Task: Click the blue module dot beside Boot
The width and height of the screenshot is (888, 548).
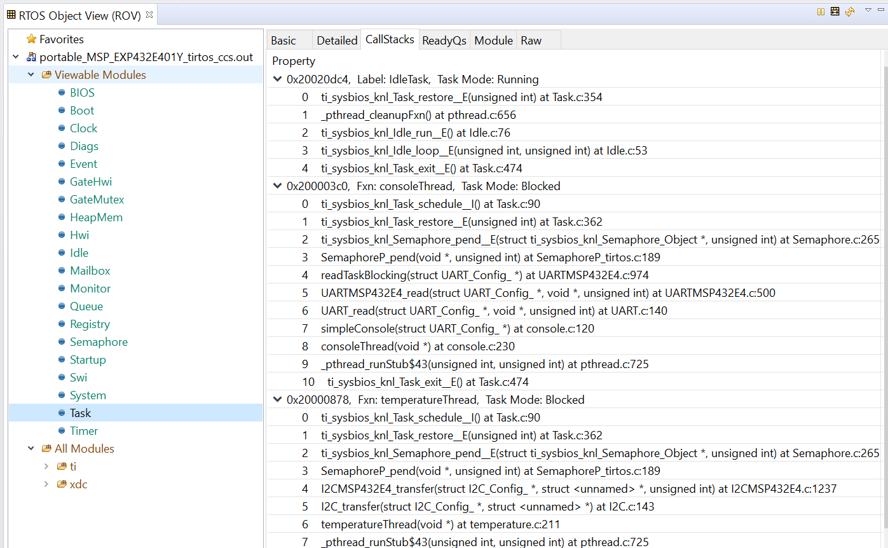Action: coord(62,111)
